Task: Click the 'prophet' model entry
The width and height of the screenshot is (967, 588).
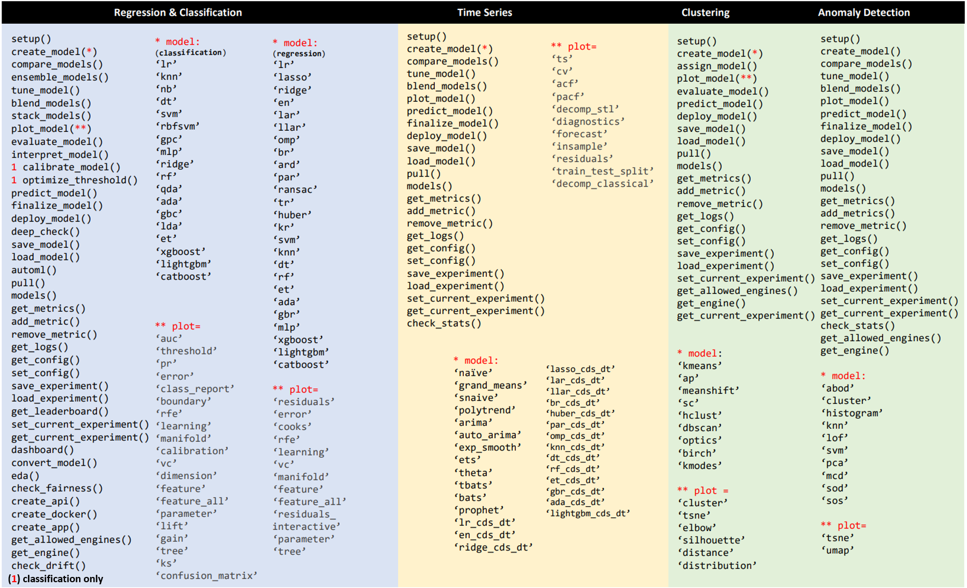Action: 478,510
